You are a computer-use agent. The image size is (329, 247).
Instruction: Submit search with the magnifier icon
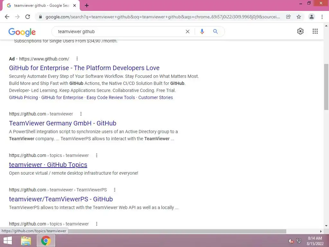click(x=215, y=32)
